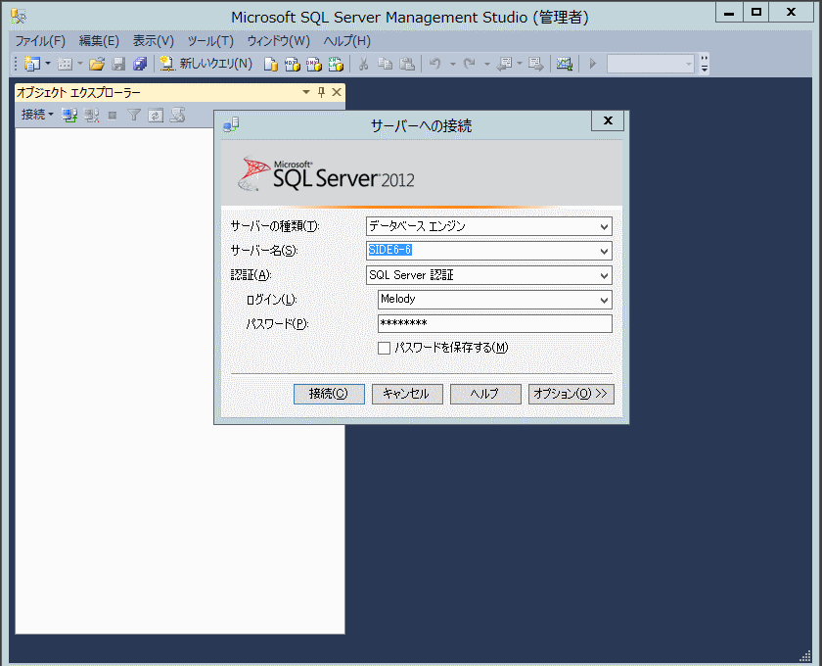The image size is (822, 666).
Task: Expand the 認証 dropdown
Action: point(604,275)
